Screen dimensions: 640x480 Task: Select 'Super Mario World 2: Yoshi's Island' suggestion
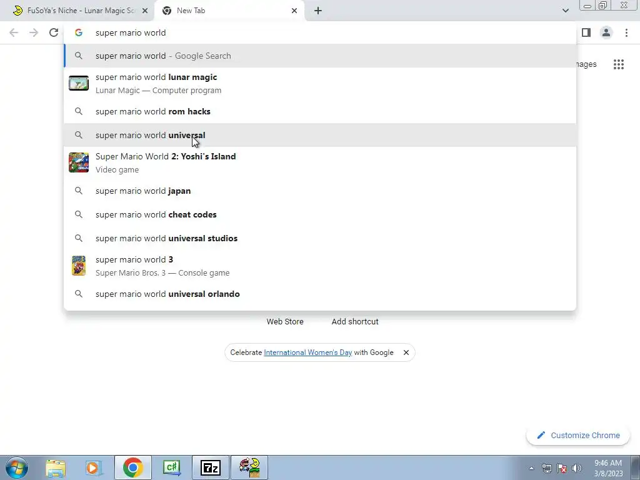tap(320, 162)
